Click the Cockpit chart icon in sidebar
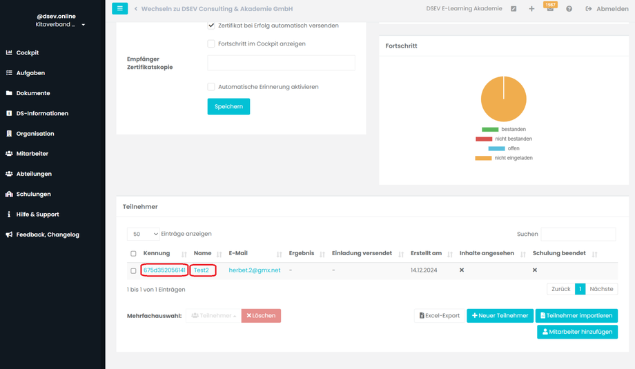Viewport: 635px width, 369px height. (x=9, y=52)
